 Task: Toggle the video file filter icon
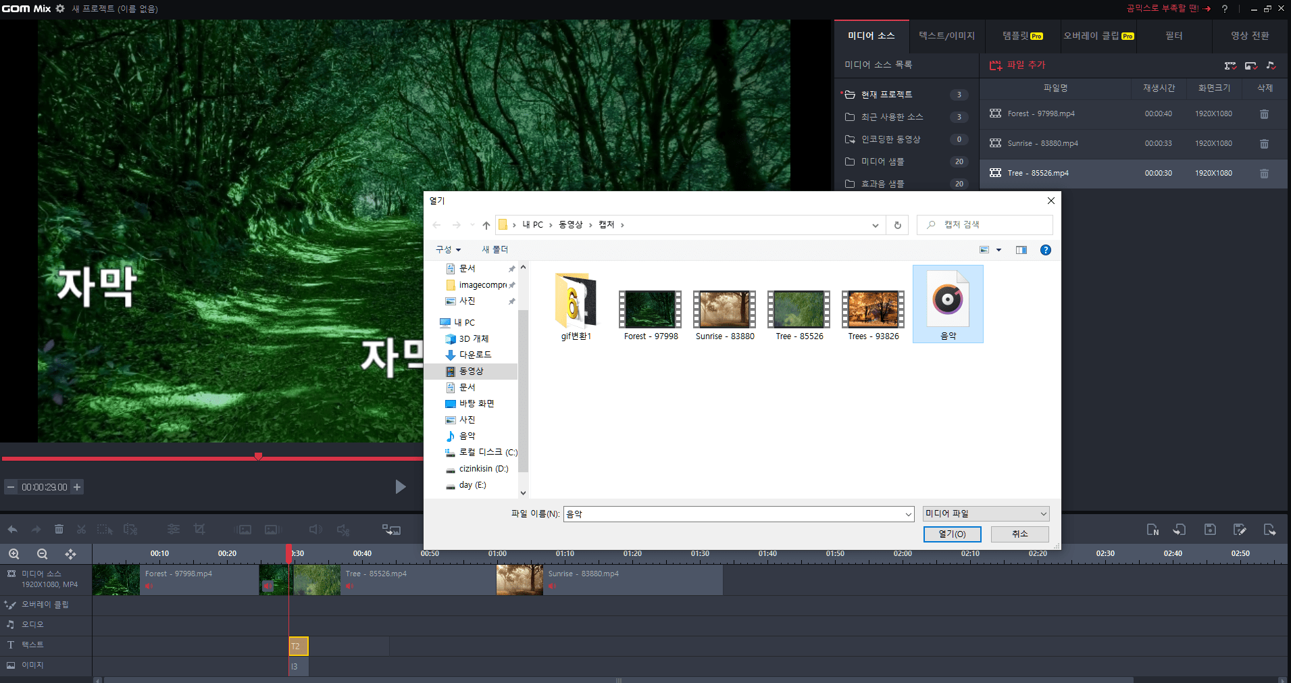1230,66
